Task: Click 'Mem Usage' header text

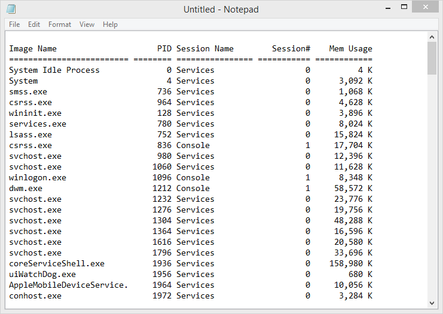Action: coord(350,49)
